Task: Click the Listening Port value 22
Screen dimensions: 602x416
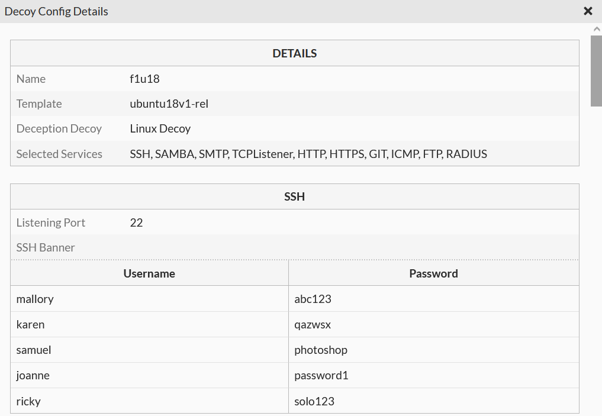Action: [x=136, y=222]
